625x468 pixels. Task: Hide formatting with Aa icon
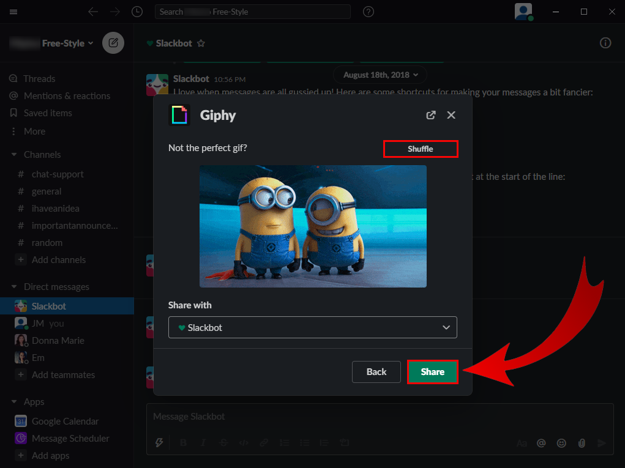pyautogui.click(x=522, y=444)
